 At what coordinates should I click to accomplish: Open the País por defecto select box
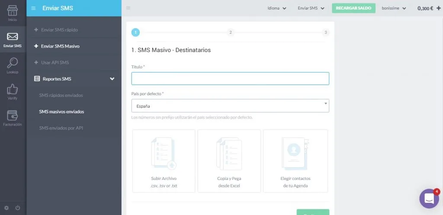click(x=230, y=106)
